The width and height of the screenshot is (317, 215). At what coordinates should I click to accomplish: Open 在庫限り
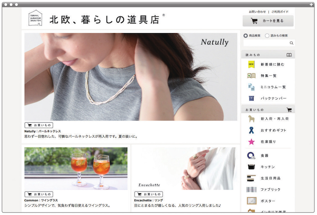[268, 141]
